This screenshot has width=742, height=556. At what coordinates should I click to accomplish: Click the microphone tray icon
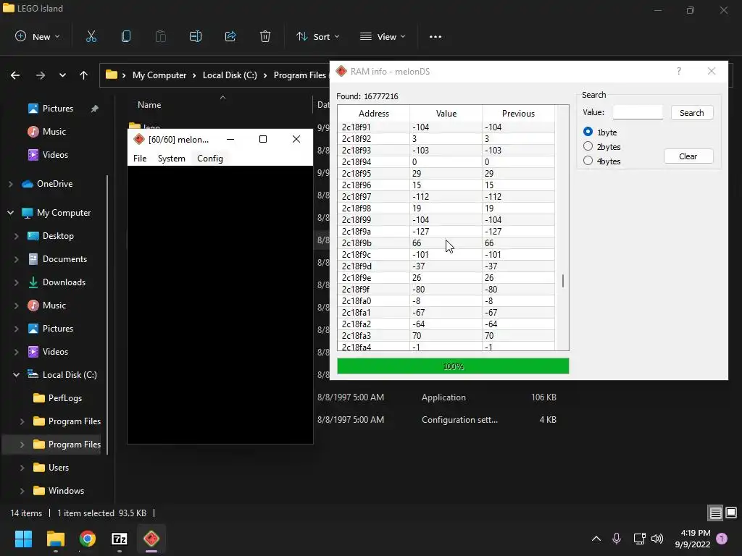click(x=617, y=539)
